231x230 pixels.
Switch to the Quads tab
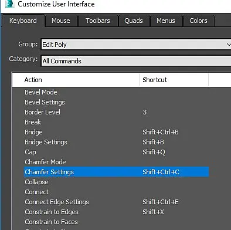point(134,21)
